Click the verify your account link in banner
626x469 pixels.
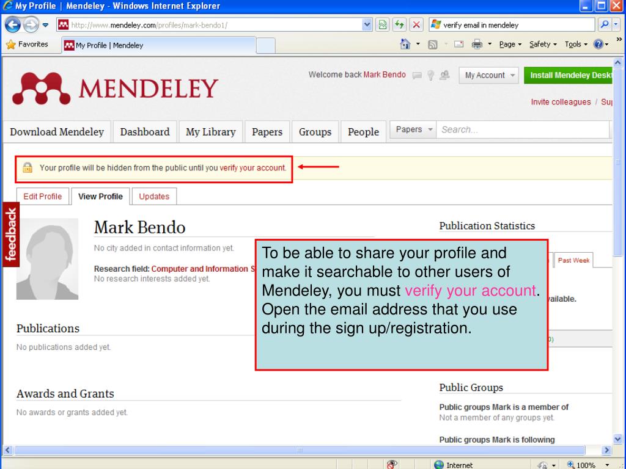point(252,168)
